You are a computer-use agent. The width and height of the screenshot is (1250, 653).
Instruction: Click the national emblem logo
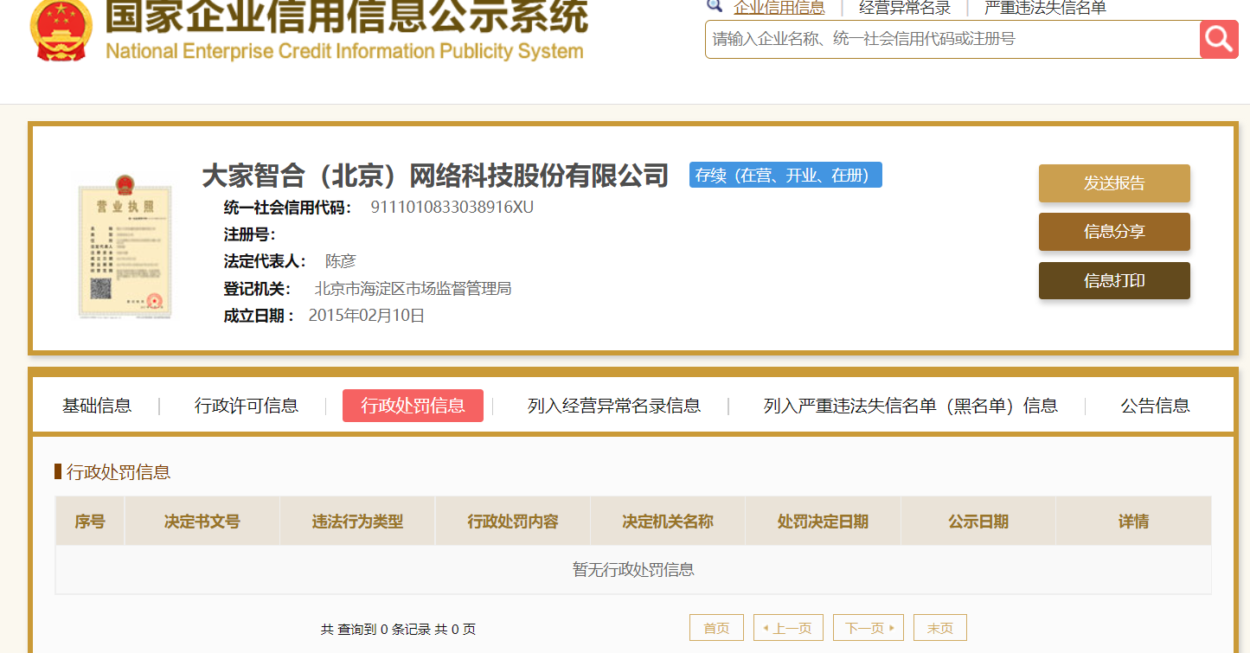(61, 30)
